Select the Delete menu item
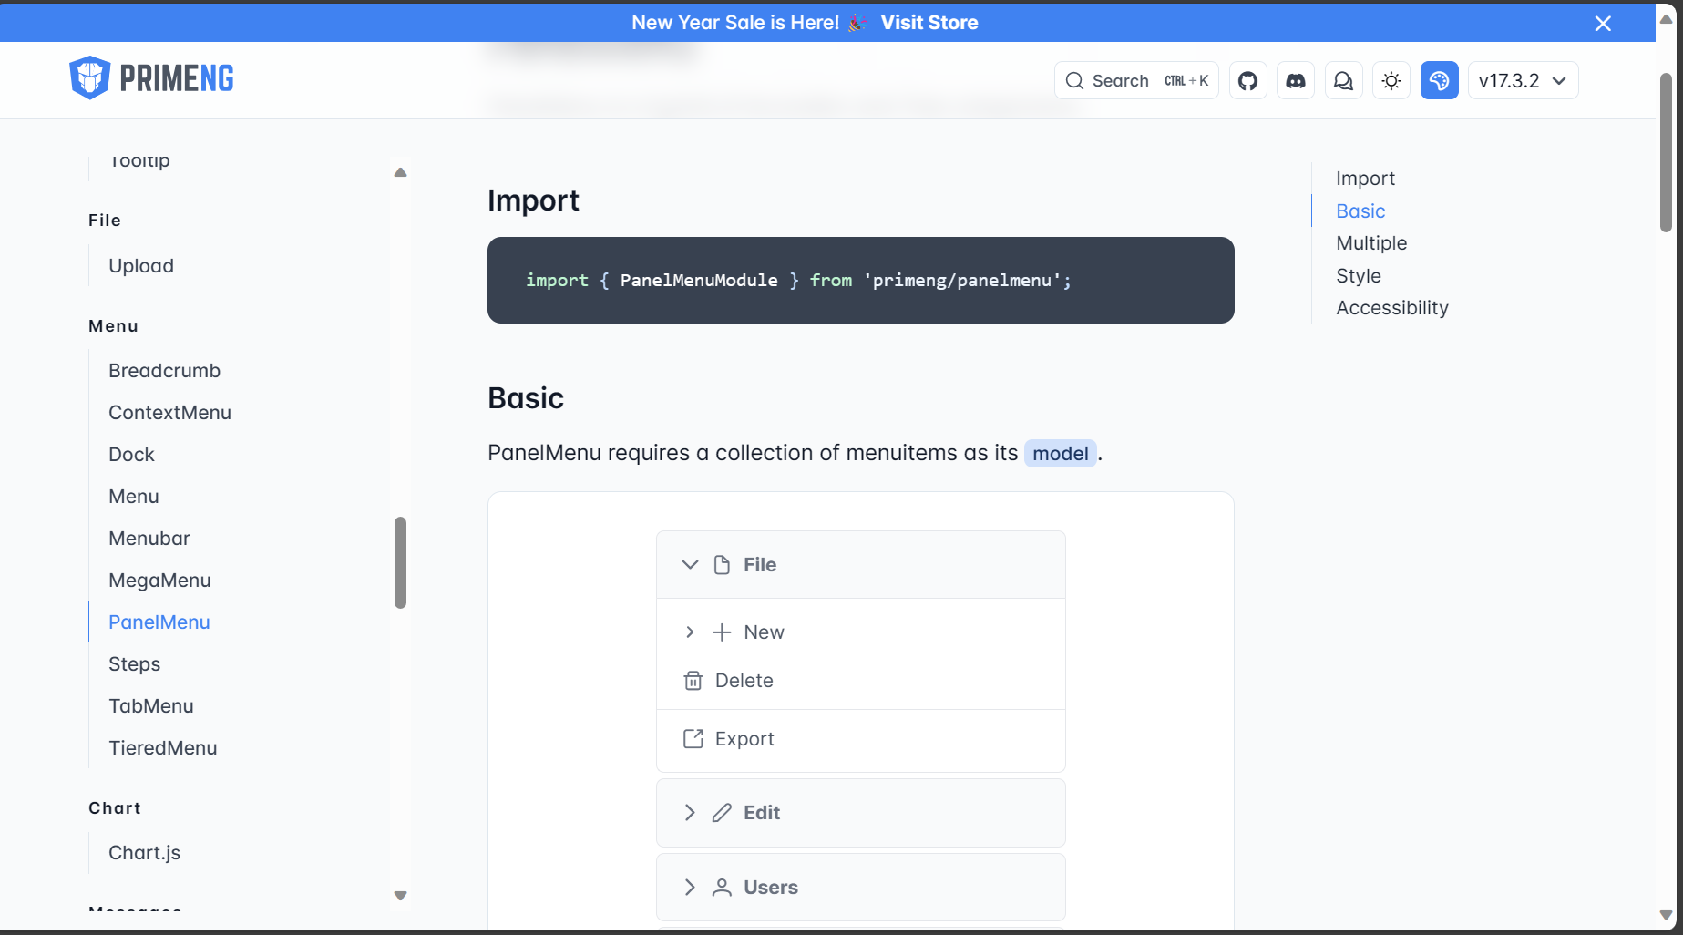Image resolution: width=1683 pixels, height=935 pixels. [860, 681]
